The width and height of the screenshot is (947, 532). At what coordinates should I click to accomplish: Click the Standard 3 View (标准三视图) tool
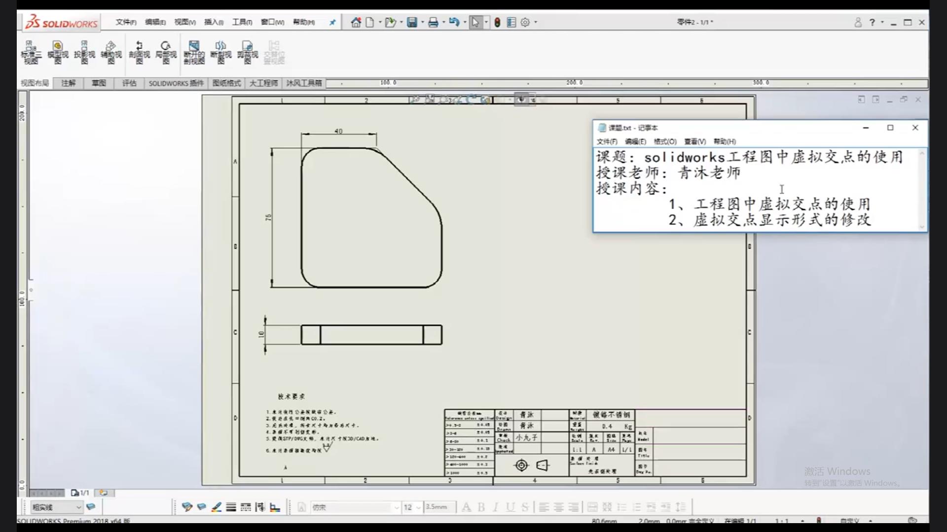coord(31,52)
